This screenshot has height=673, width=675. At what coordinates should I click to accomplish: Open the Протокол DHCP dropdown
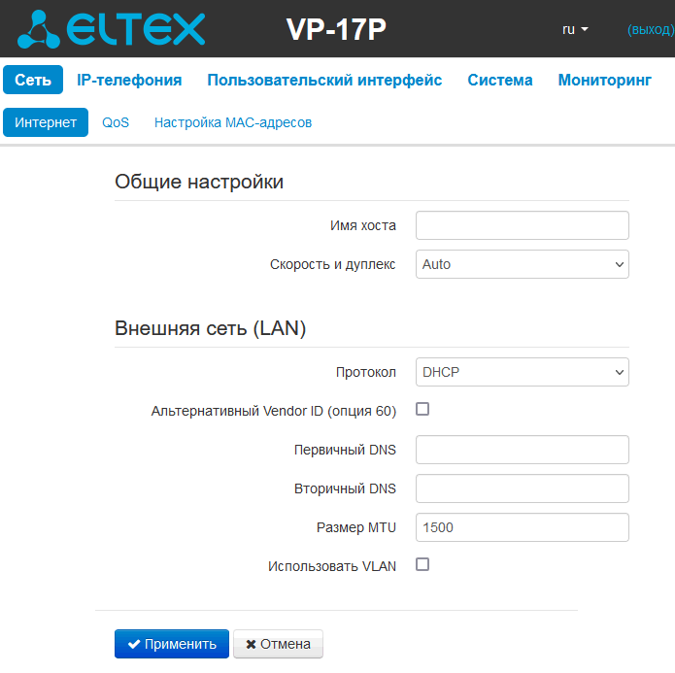click(523, 372)
